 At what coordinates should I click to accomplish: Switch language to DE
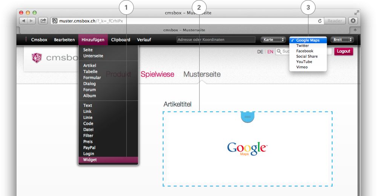click(x=260, y=52)
